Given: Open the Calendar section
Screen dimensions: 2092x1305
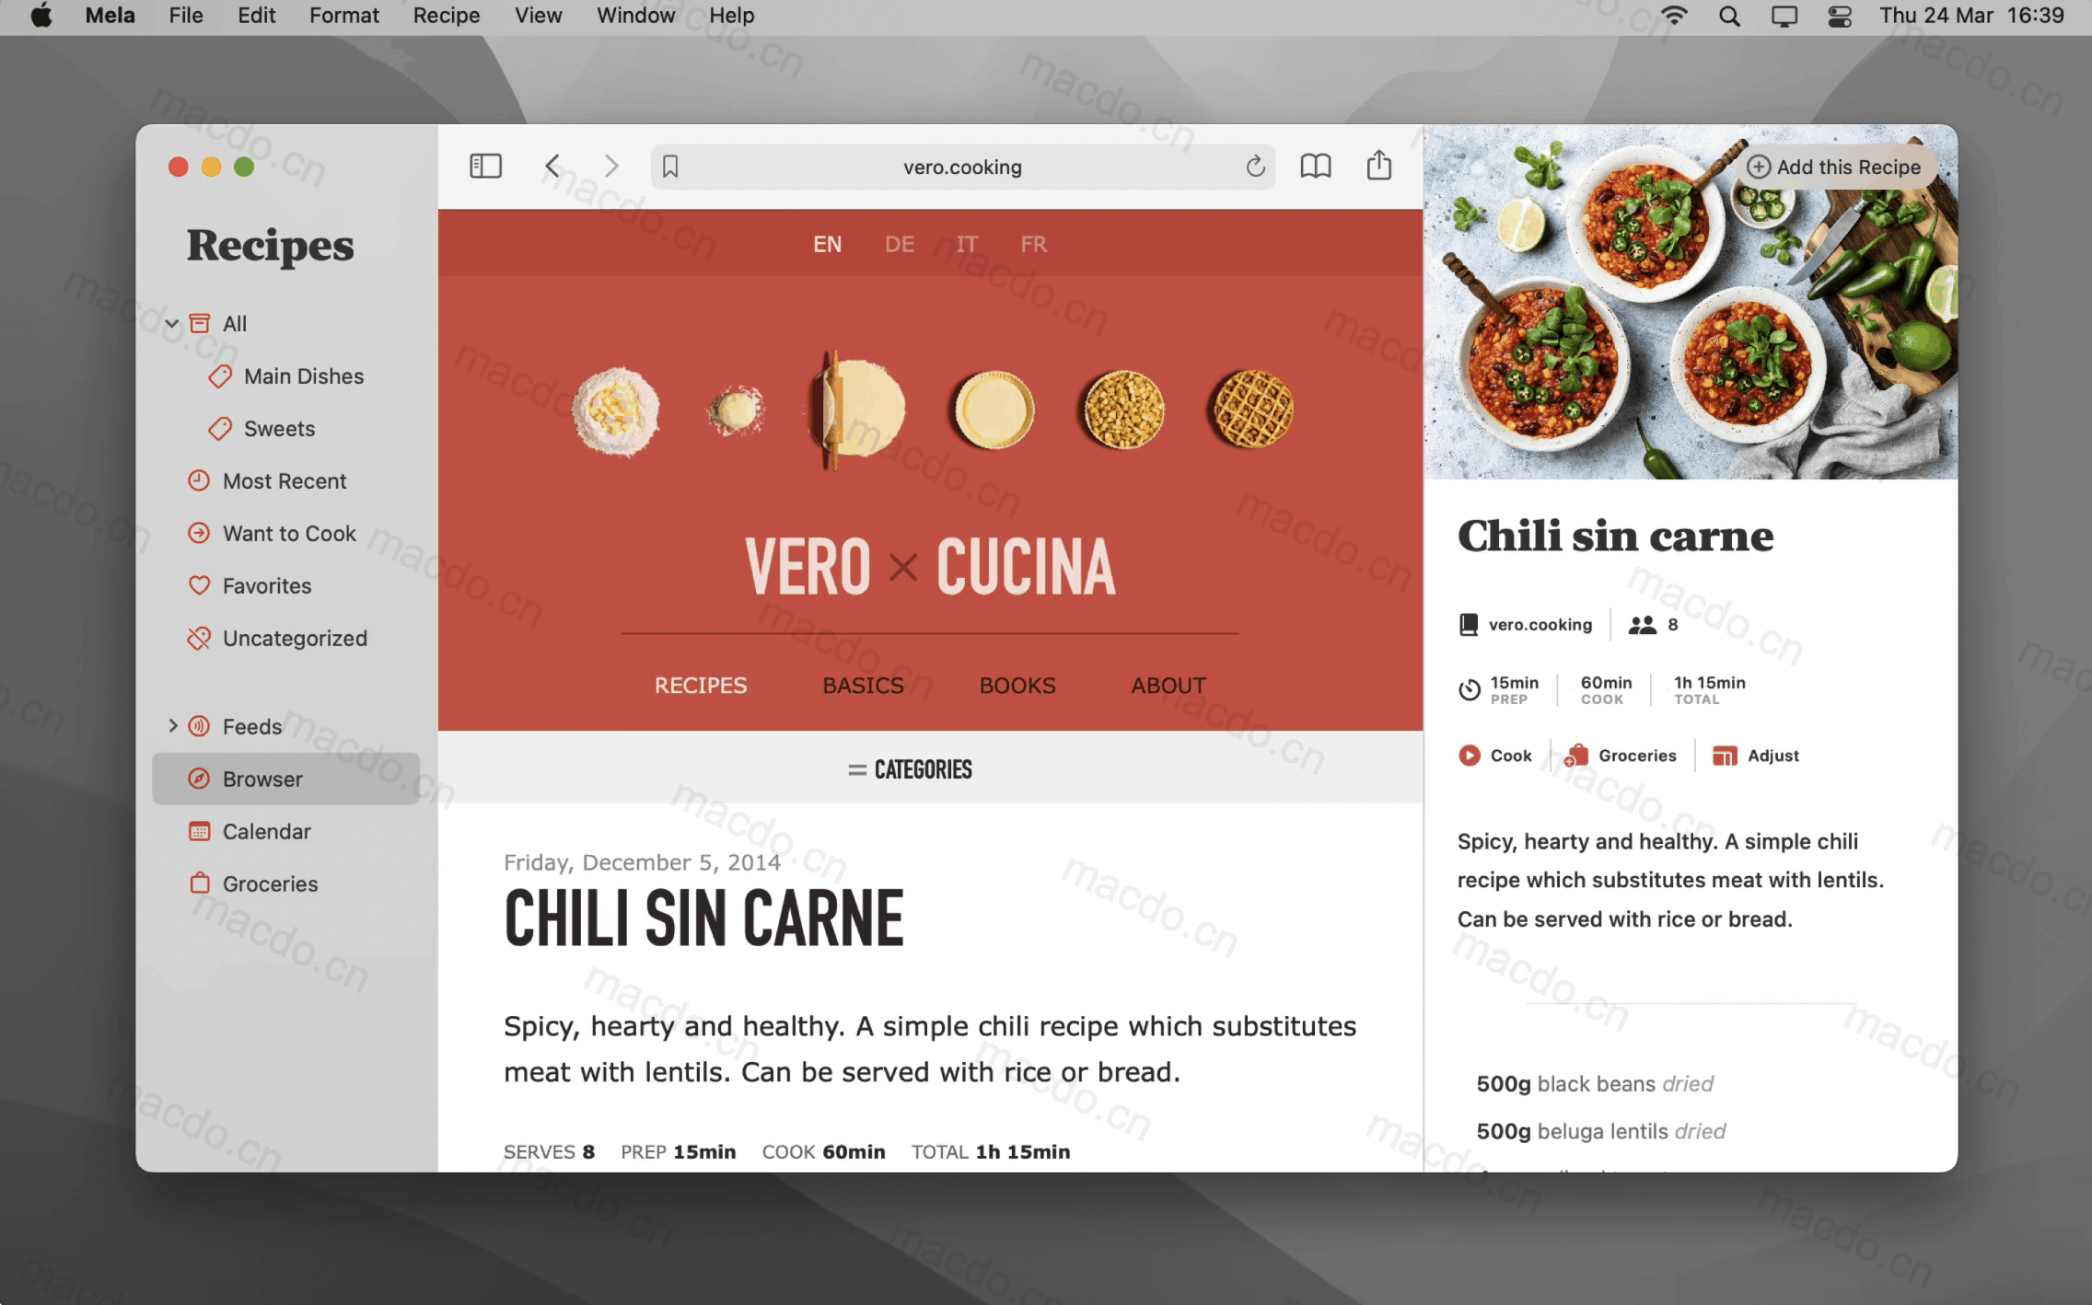Looking at the screenshot, I should [266, 830].
